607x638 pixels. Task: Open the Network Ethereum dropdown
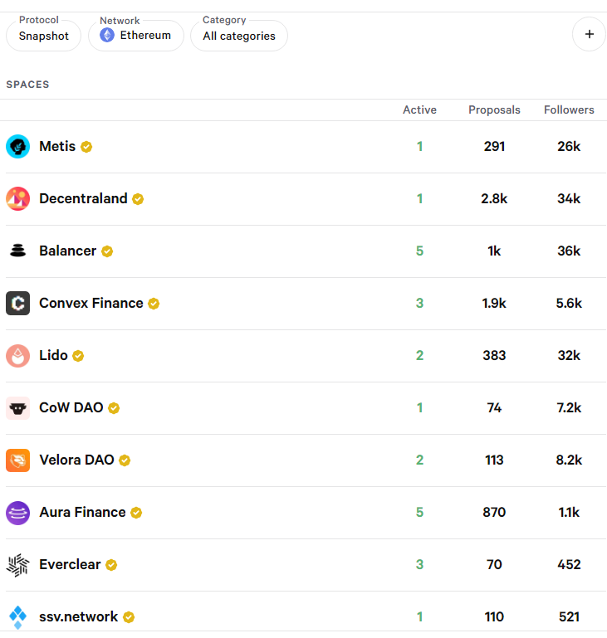pos(135,36)
